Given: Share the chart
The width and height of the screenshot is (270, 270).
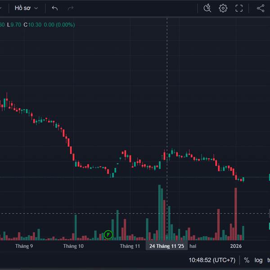Looking at the screenshot, I should click(x=261, y=8).
